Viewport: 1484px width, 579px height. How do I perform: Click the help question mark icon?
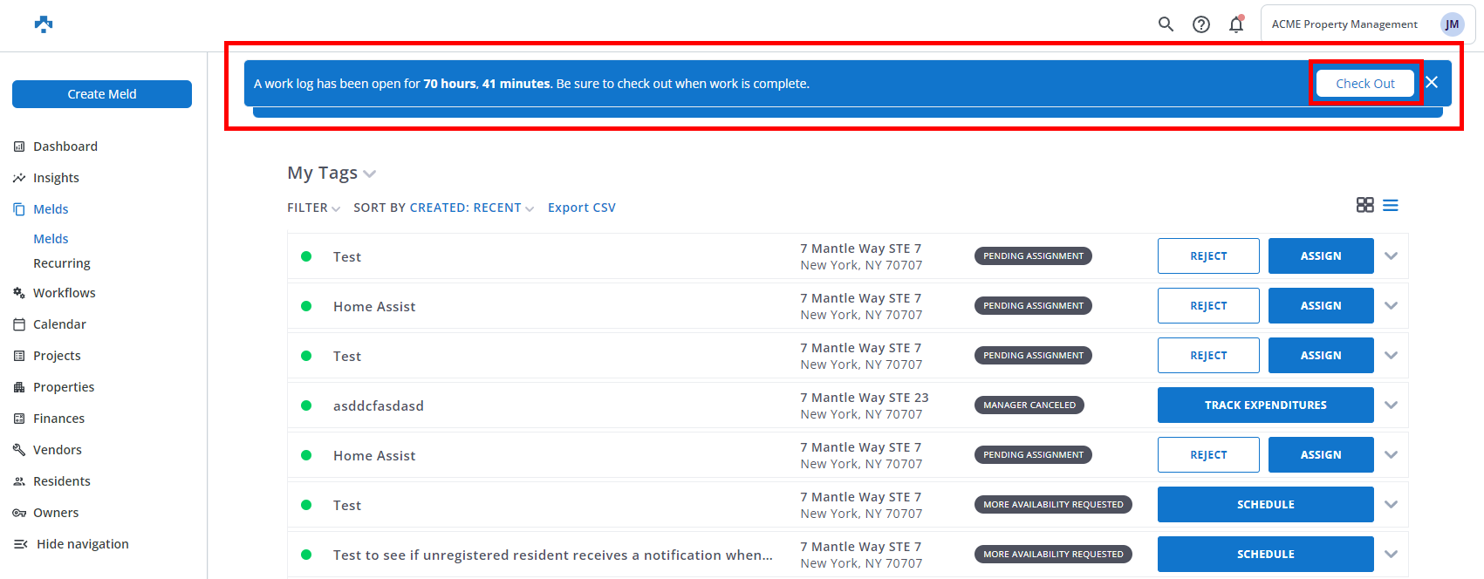[x=1201, y=24]
